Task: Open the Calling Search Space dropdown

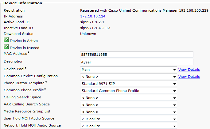Action: pos(128,98)
